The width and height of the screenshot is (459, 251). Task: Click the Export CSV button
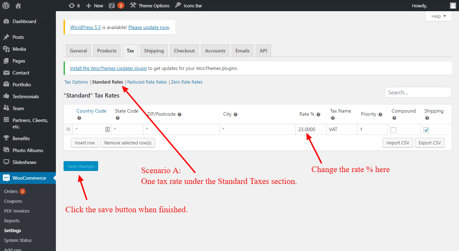pos(430,143)
